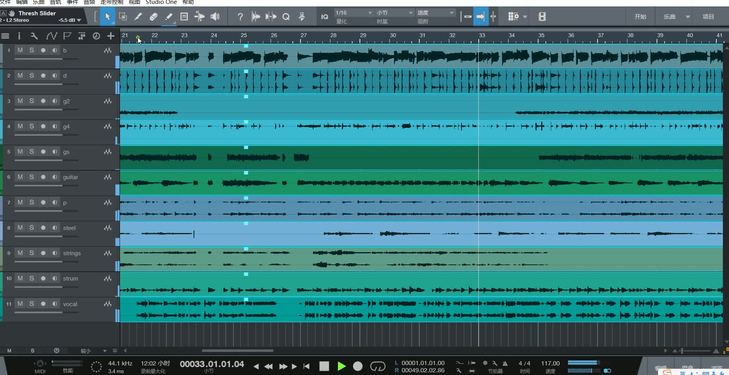Enable input monitoring on the steel track
729x375 pixels.
click(x=55, y=228)
